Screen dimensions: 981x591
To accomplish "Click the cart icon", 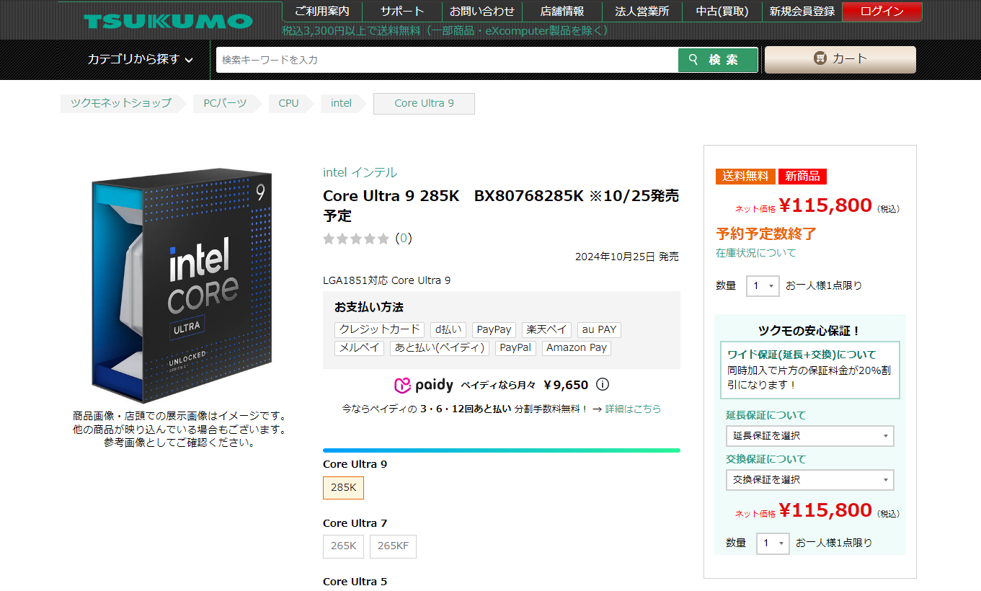I will pyautogui.click(x=820, y=58).
